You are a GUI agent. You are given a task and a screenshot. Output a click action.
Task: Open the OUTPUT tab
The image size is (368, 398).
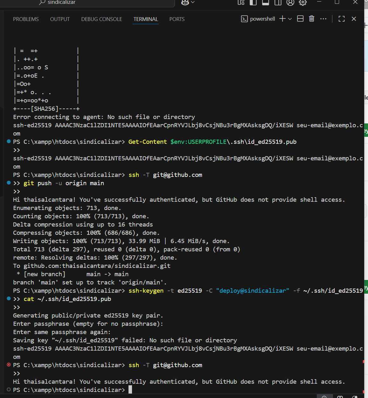click(x=60, y=19)
